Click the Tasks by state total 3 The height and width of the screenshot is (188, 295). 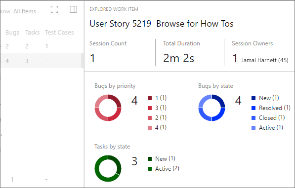[x=134, y=161]
